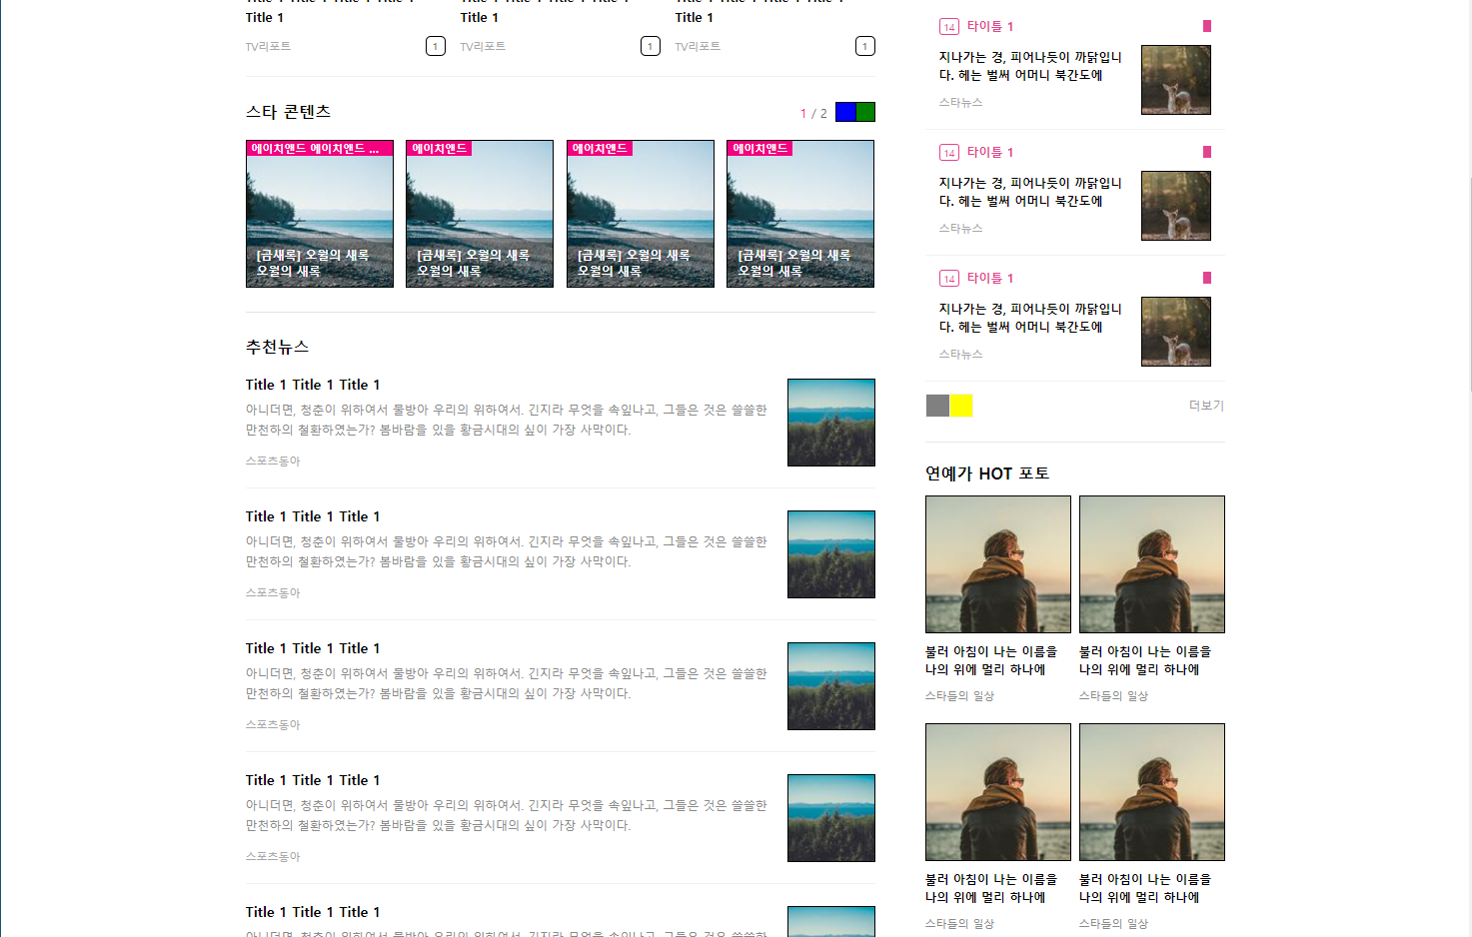Viewport: 1472px width, 937px height.
Task: Click the pink marker on the third 타이틀 1 item
Action: [x=1207, y=278]
